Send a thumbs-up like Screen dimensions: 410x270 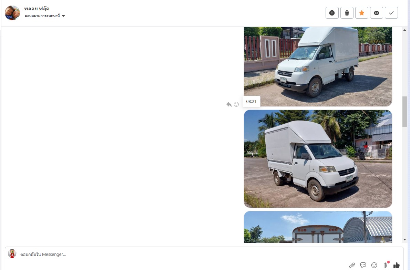pyautogui.click(x=397, y=265)
